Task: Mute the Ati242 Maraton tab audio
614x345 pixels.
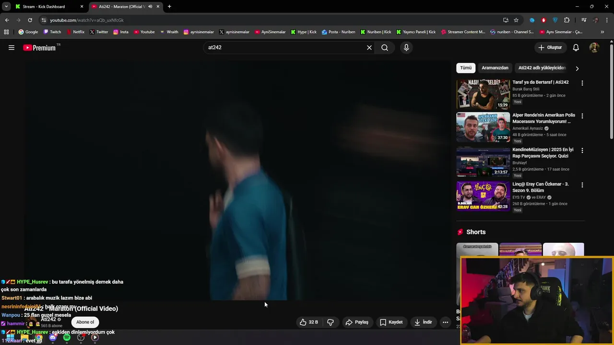Action: [150, 7]
